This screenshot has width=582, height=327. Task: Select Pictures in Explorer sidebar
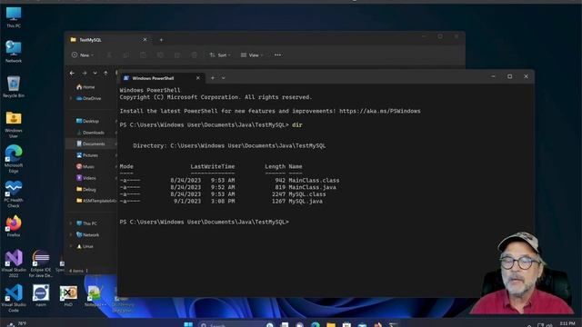87,155
